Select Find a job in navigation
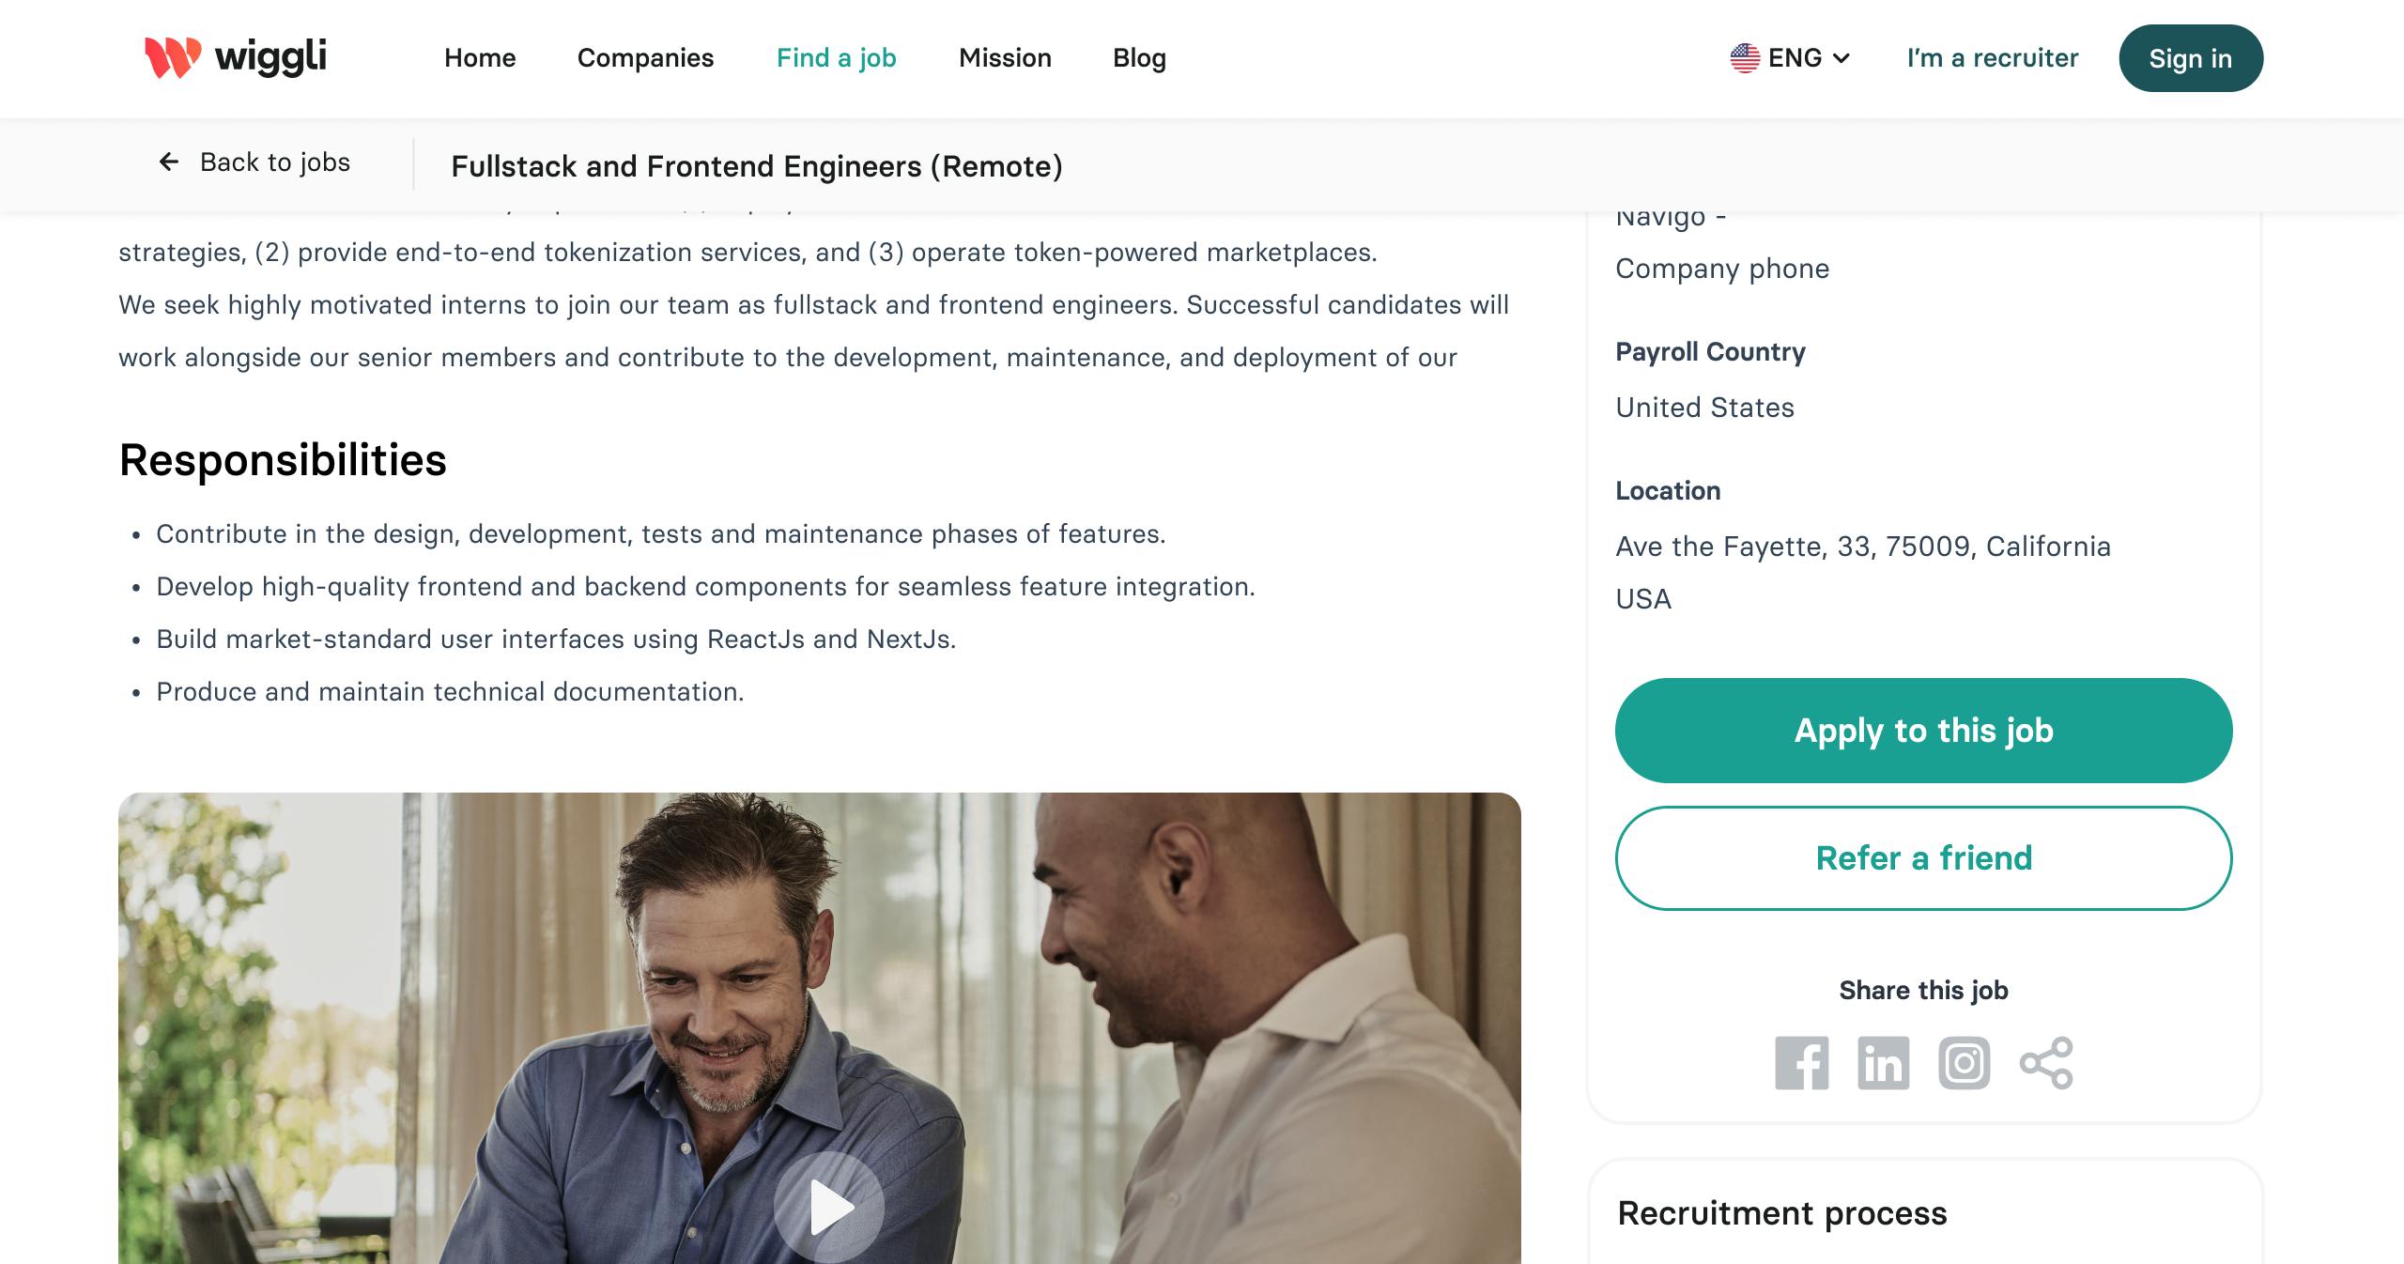The width and height of the screenshot is (2404, 1264). pyautogui.click(x=836, y=58)
